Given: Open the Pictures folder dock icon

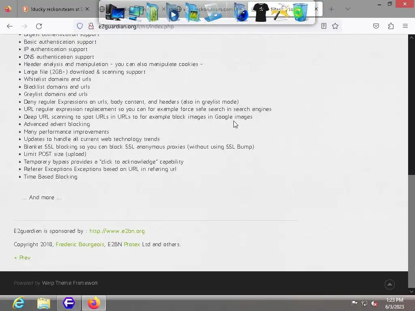Looking at the screenshot, I should [193, 13].
